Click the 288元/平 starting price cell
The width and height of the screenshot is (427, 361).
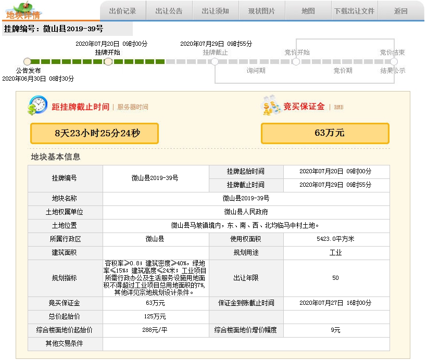156,330
